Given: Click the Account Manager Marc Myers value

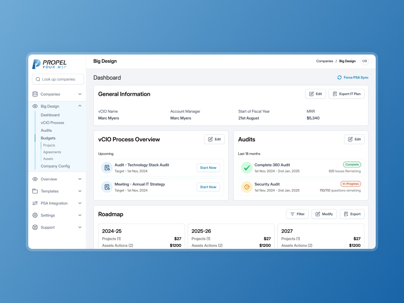Looking at the screenshot, I should click(181, 118).
